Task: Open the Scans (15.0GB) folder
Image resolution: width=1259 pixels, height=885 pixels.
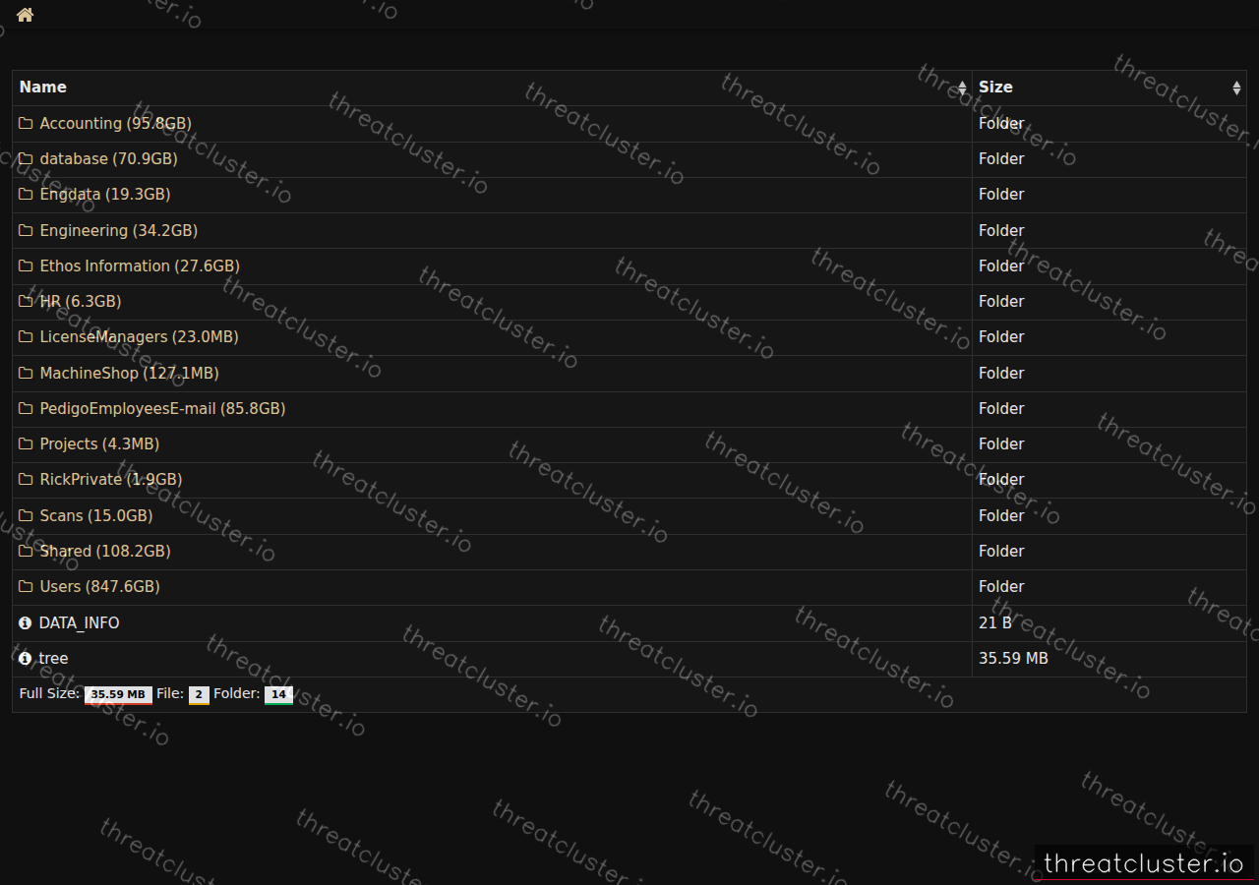Action: click(x=96, y=515)
